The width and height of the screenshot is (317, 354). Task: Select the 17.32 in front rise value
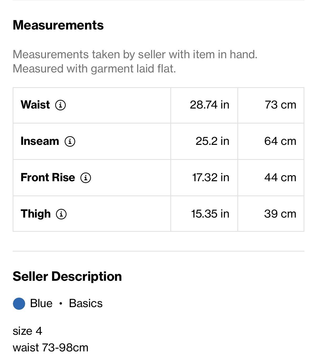[x=211, y=178]
